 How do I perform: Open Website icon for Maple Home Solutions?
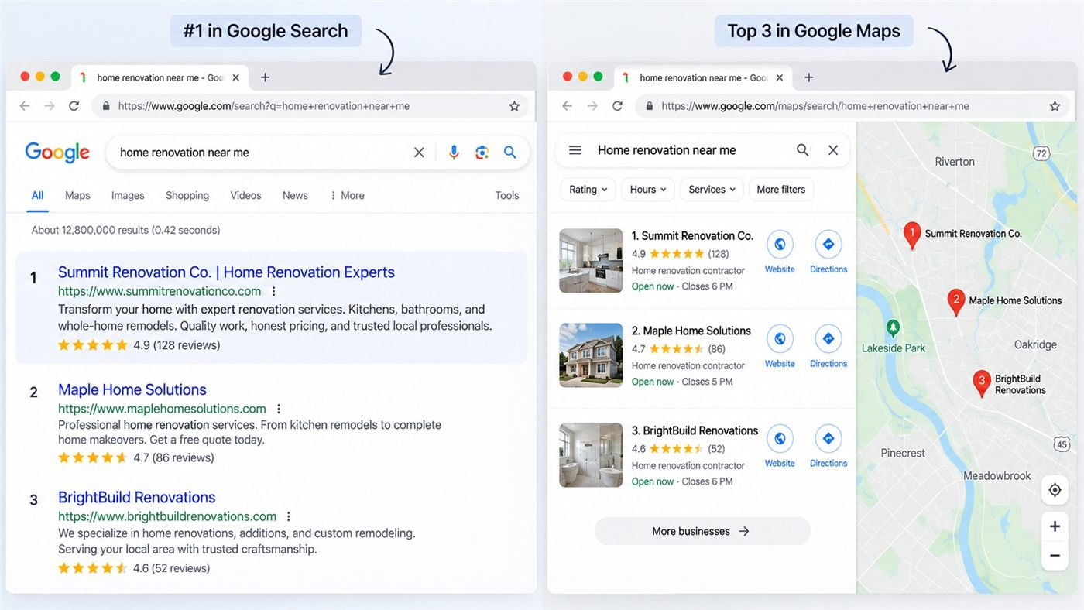coord(780,338)
